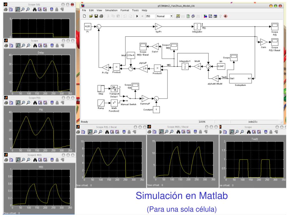Open Parameters in the Delay scope window
The height and width of the screenshot is (217, 289).
[x=11, y=45]
